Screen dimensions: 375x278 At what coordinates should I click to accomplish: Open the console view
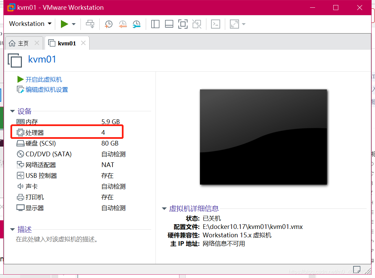point(215,24)
